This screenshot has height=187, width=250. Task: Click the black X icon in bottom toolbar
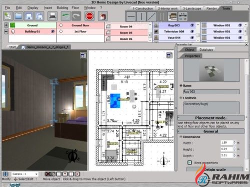pos(47,174)
